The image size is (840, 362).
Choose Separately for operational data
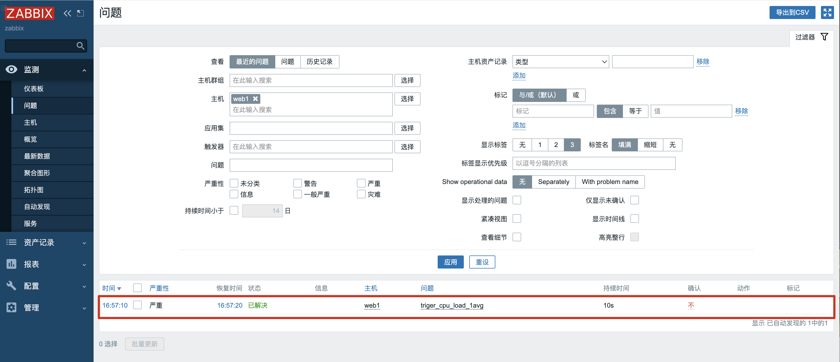coord(553,182)
